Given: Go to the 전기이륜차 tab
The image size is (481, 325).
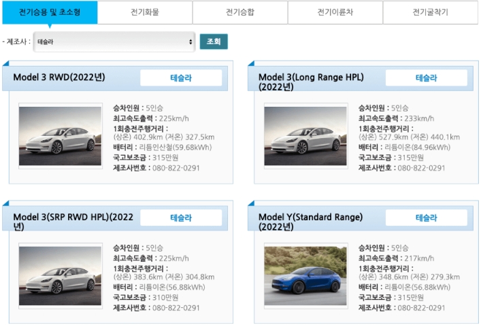Looking at the screenshot, I should (x=335, y=12).
